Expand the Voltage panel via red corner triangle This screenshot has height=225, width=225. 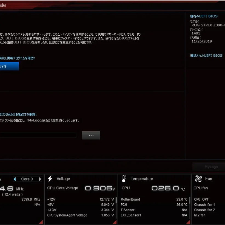tap(115, 222)
